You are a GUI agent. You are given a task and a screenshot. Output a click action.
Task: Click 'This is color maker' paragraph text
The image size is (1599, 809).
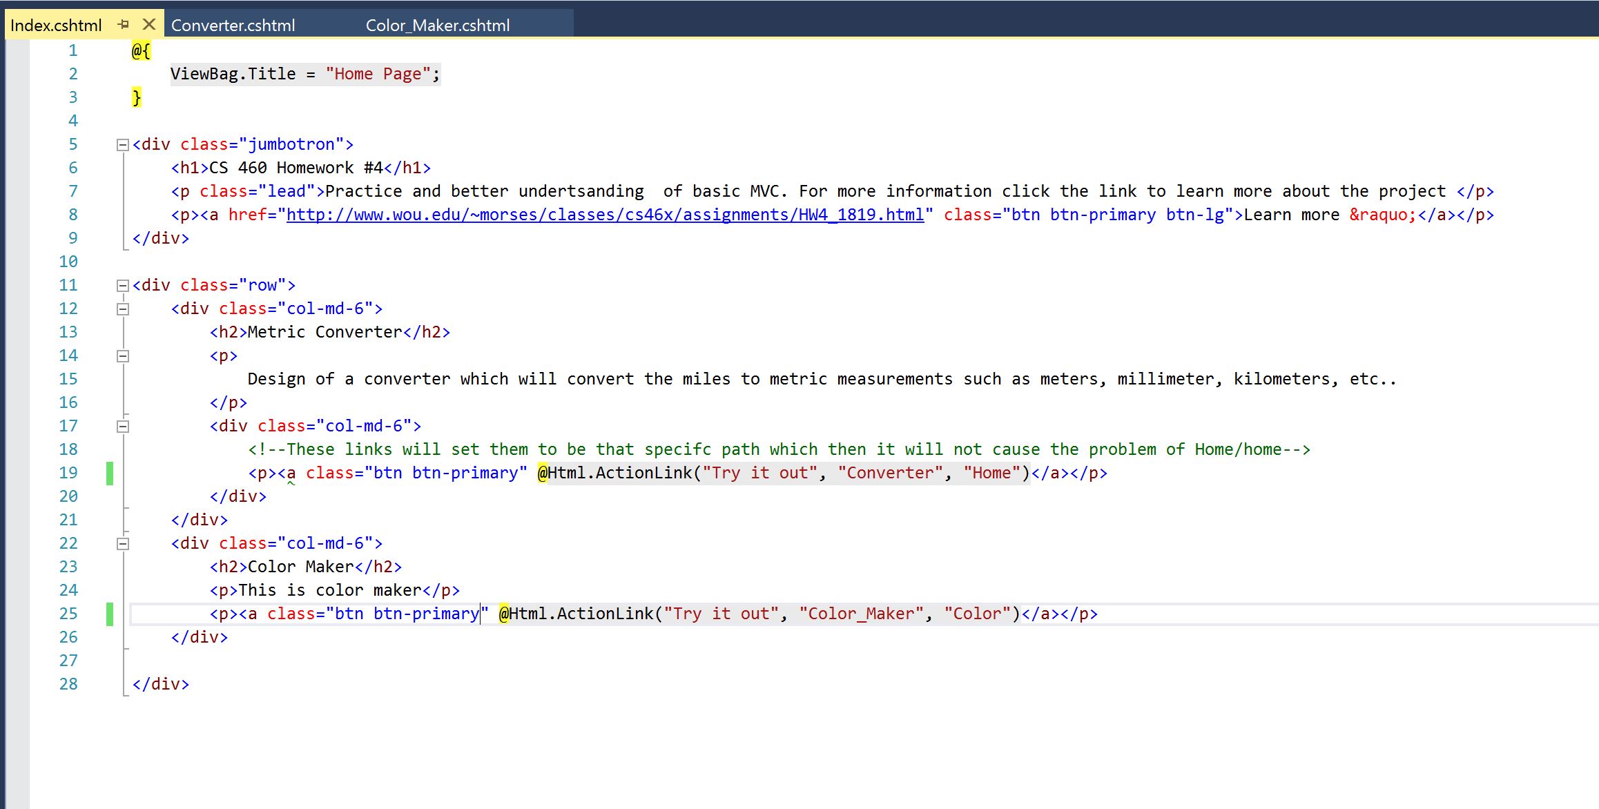pos(329,590)
